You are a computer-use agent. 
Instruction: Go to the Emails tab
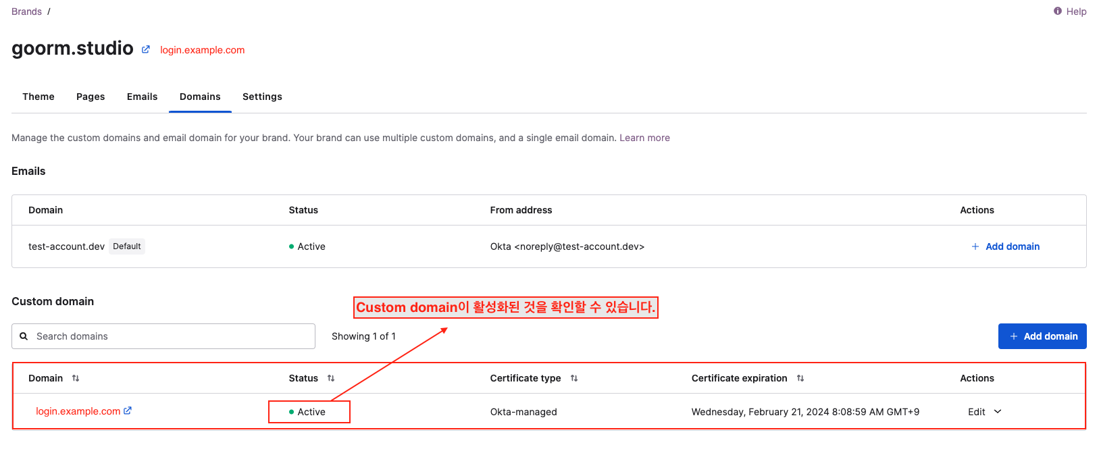tap(142, 97)
